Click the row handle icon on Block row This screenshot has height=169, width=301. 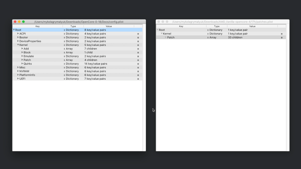click(x=138, y=53)
